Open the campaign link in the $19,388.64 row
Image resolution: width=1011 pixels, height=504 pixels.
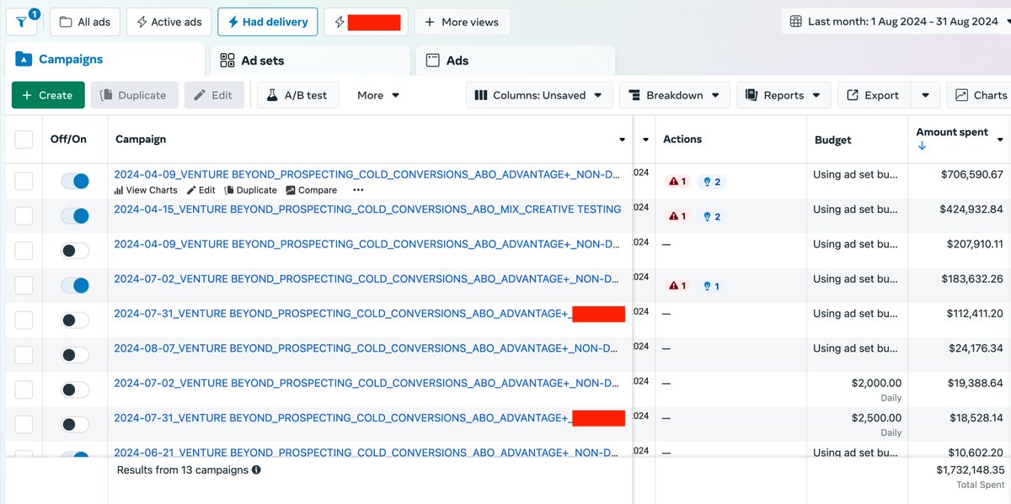tap(367, 383)
